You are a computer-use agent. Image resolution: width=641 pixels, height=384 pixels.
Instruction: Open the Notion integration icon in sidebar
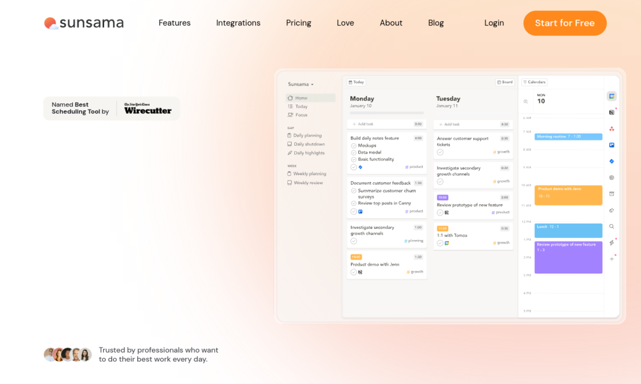click(611, 112)
